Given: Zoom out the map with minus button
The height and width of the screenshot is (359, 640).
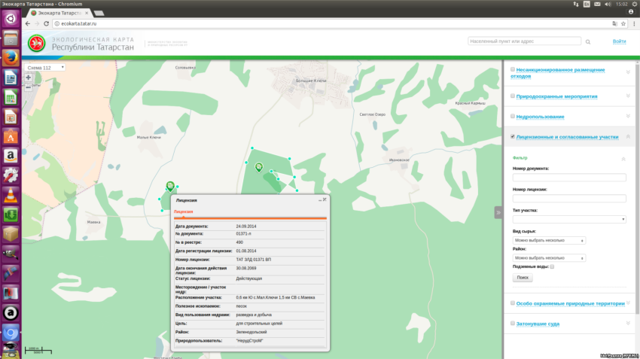Looking at the screenshot, I should pyautogui.click(x=29, y=87).
